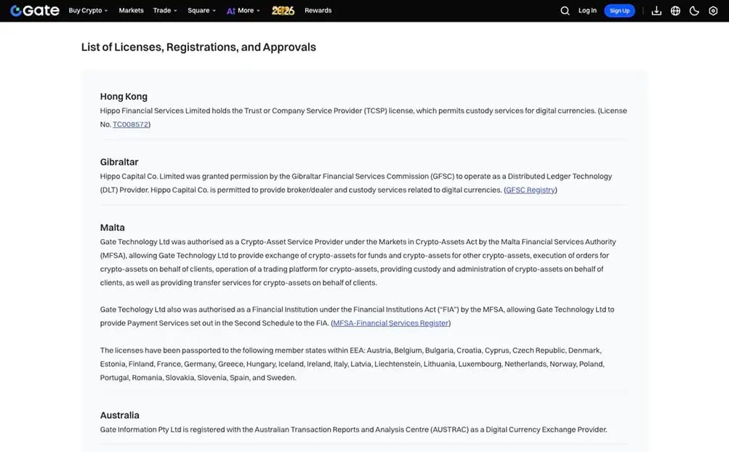Screen dimensions: 729x452
Task: Click the AI icon beside More
Action: pos(230,11)
